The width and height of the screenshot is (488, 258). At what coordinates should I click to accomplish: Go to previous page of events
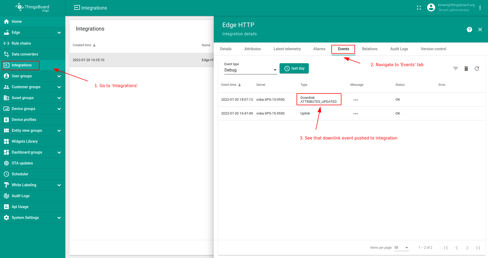point(457,248)
